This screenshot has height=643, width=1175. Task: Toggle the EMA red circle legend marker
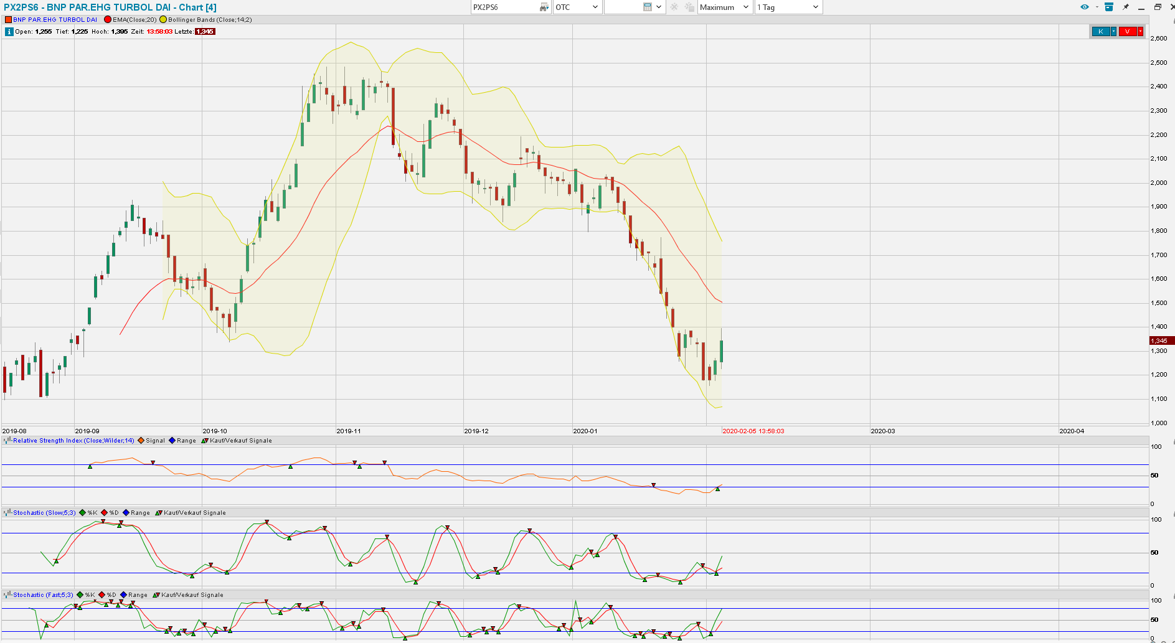(x=108, y=20)
